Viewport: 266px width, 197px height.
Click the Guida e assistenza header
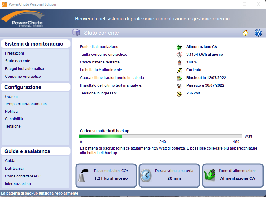point(35,151)
